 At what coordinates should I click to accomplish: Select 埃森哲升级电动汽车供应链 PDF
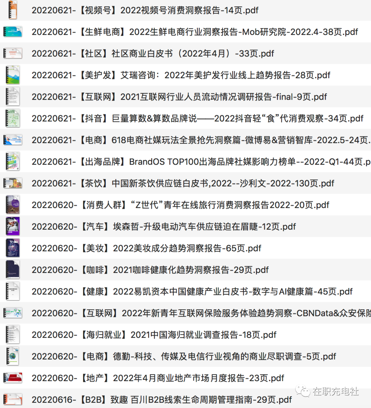164,227
